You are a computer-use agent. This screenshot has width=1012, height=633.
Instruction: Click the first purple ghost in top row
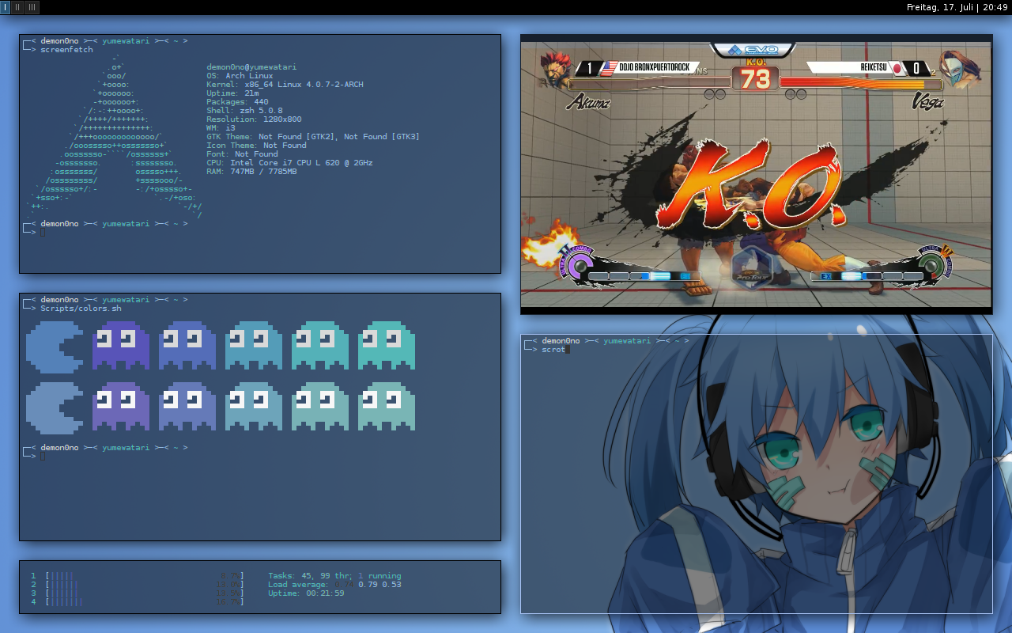tap(121, 346)
